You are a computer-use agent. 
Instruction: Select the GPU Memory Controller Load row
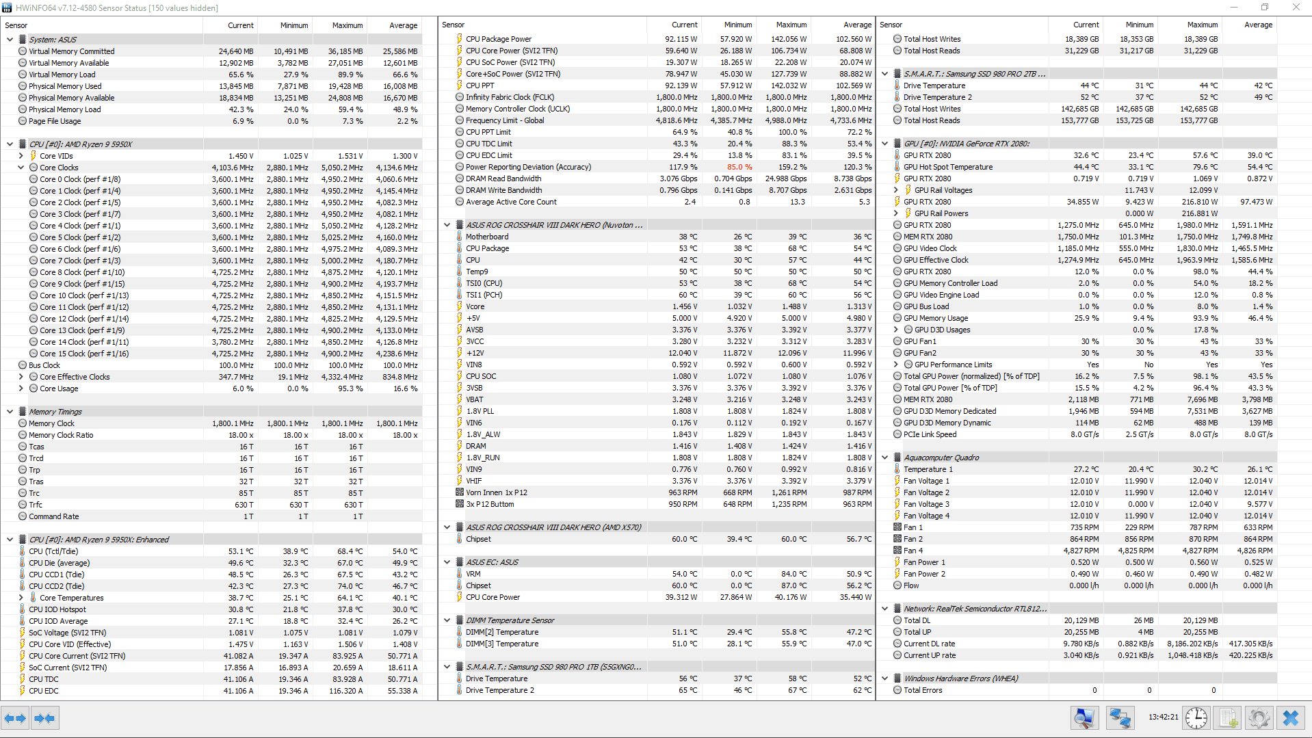tap(1077, 283)
